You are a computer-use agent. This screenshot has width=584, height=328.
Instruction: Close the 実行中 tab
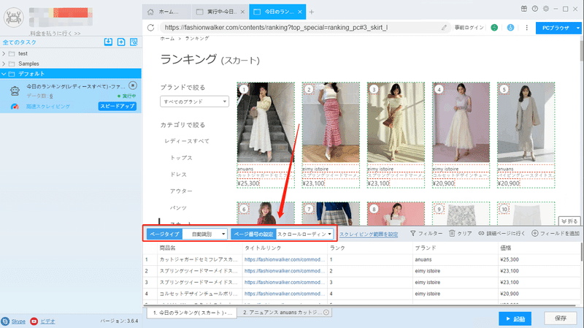[x=242, y=12]
